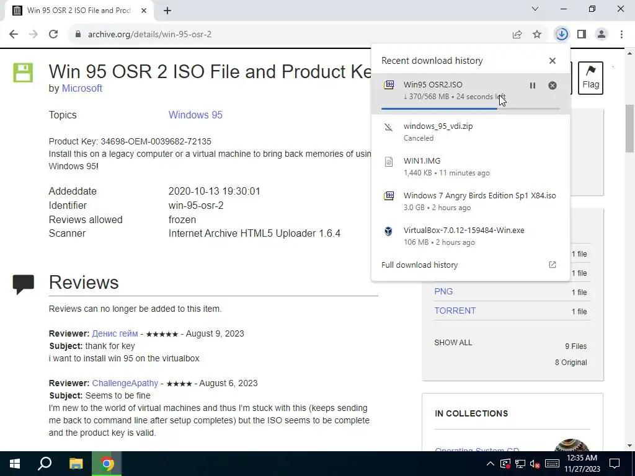Open the Chrome profile avatar menu
The height and width of the screenshot is (476, 635).
point(602,35)
